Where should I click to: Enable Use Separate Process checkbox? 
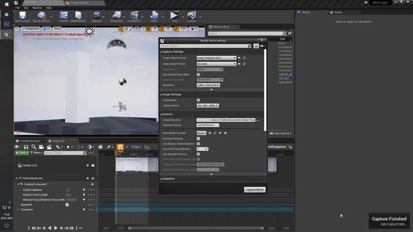[198, 154]
